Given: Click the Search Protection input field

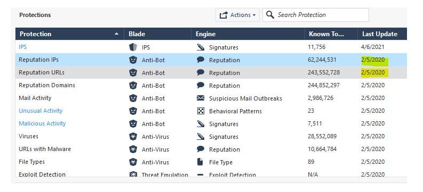Looking at the screenshot, I should pos(316,15).
